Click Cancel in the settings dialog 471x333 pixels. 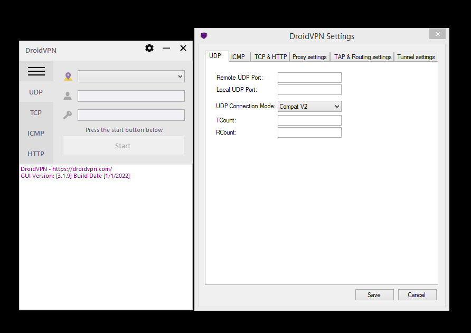click(x=417, y=295)
